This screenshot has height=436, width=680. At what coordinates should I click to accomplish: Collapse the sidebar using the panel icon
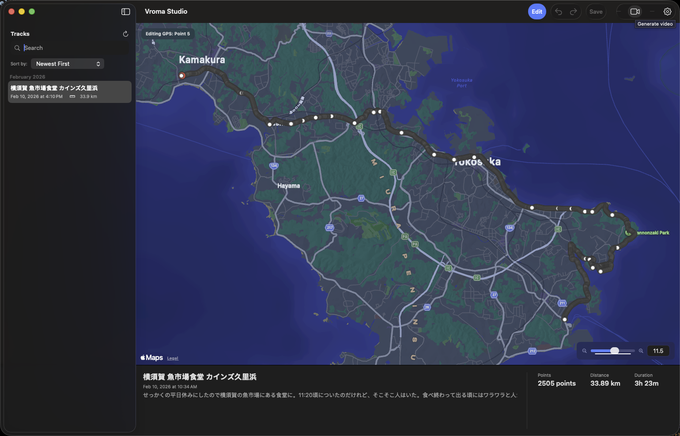(125, 11)
